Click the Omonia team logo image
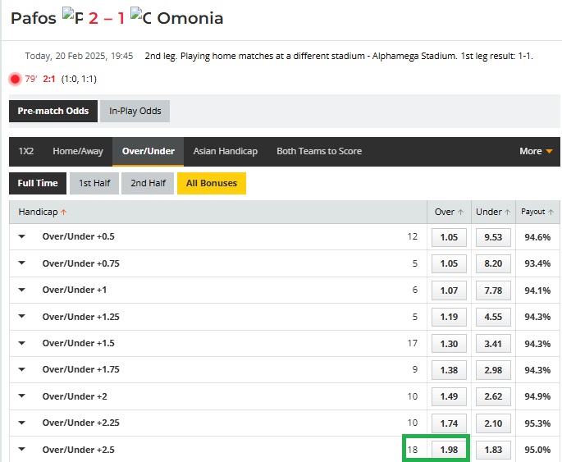Image resolution: width=562 pixels, height=462 pixels. [x=141, y=17]
